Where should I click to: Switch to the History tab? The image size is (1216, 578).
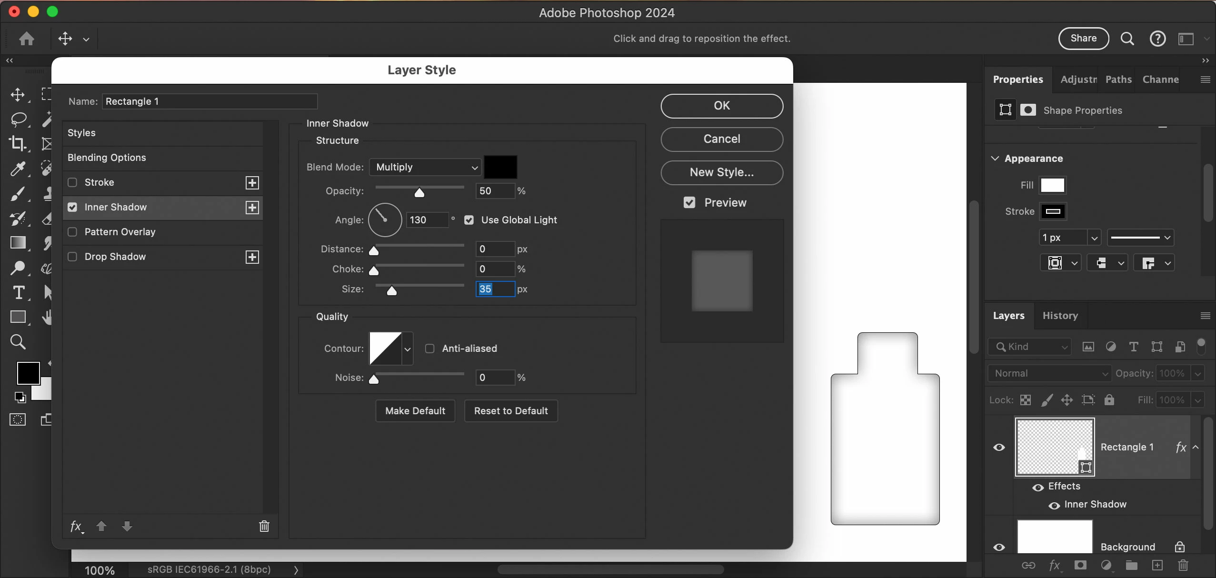point(1060,316)
